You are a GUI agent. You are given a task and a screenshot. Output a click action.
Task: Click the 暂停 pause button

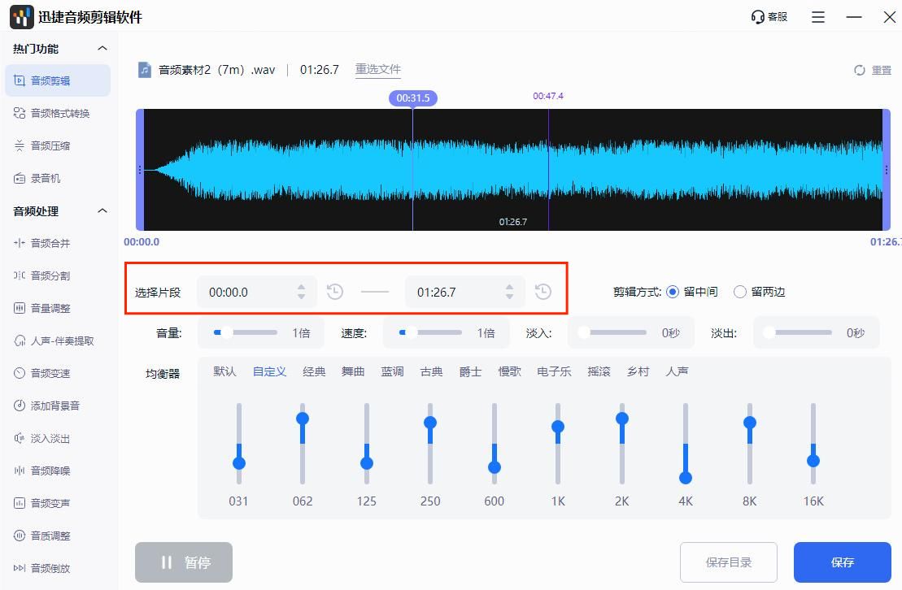[184, 562]
